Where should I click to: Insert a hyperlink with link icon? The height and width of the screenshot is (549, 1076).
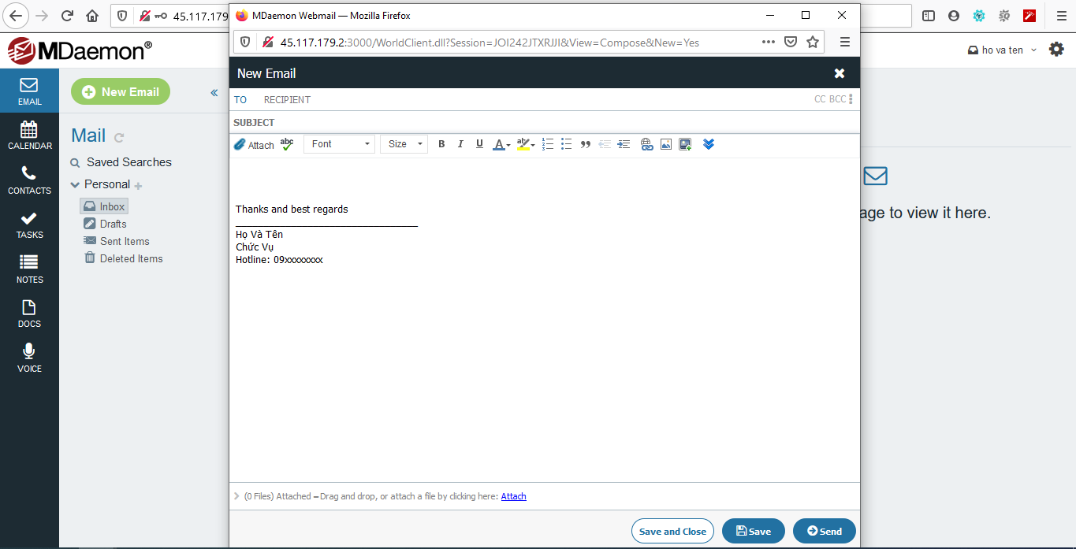coord(647,144)
